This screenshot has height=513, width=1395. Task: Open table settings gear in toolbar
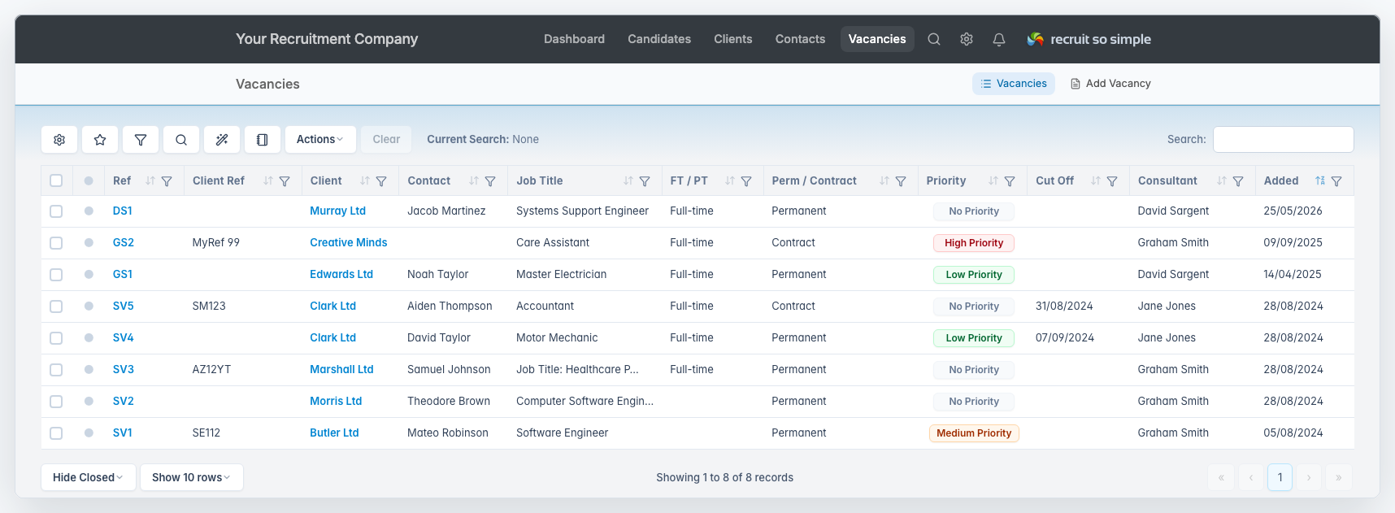tap(59, 140)
